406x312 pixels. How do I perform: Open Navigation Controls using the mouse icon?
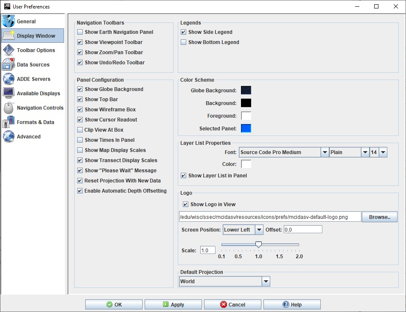(8, 108)
